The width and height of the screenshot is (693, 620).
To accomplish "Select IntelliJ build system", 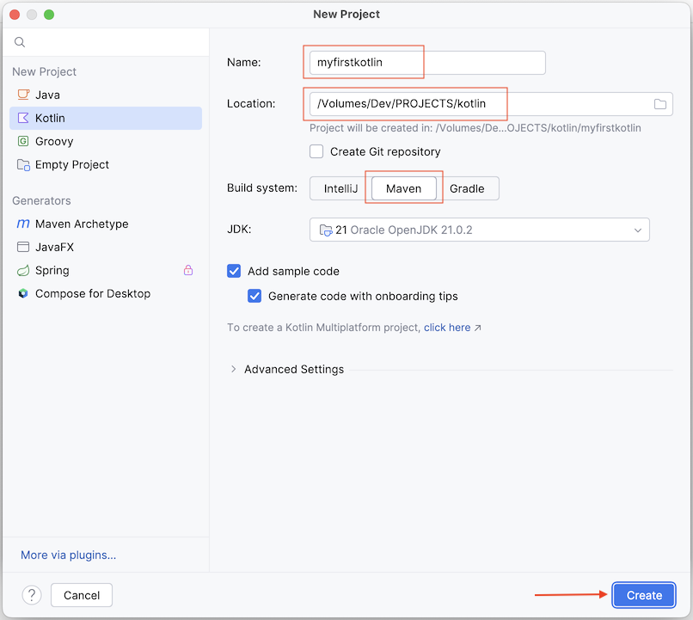I will (340, 188).
